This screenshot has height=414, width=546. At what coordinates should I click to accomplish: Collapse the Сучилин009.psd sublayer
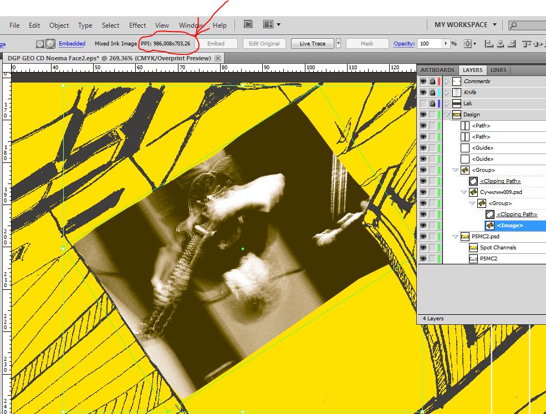tap(463, 192)
